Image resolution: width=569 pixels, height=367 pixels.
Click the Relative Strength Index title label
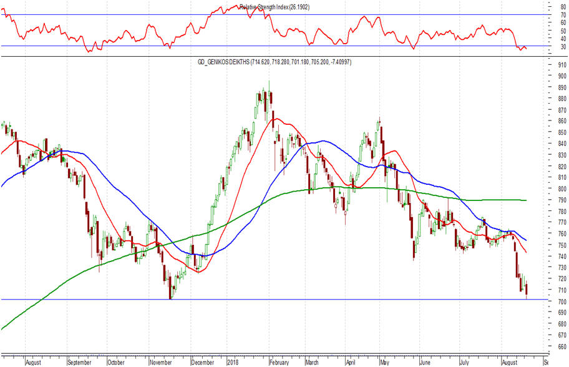[x=275, y=7]
